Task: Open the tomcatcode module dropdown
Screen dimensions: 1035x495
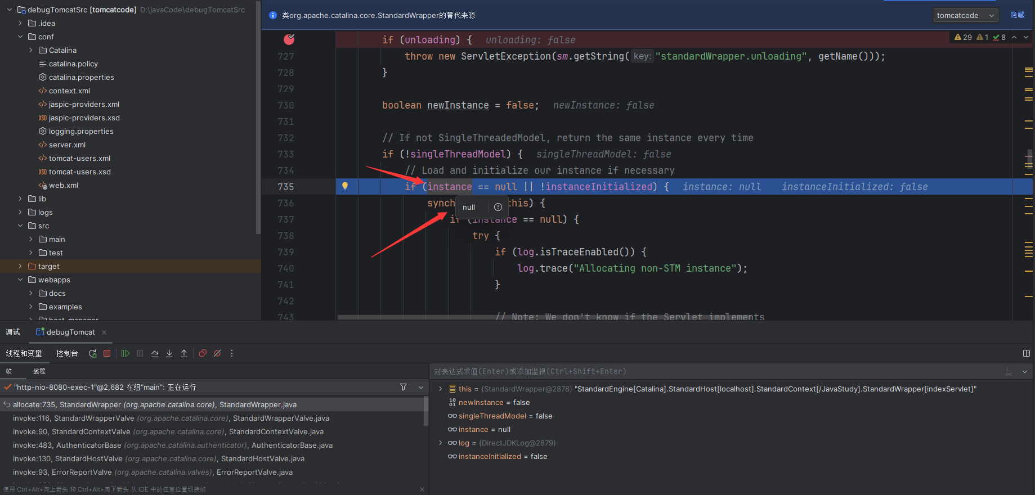Action: pos(966,15)
